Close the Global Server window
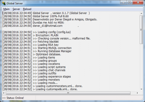Screen dimensions: 145x102 click(x=138, y=3)
